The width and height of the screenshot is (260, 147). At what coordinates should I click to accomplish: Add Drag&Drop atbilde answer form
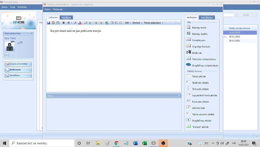tap(202, 121)
